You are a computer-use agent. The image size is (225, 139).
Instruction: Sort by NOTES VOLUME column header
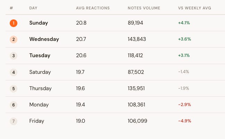pyautogui.click(x=144, y=8)
